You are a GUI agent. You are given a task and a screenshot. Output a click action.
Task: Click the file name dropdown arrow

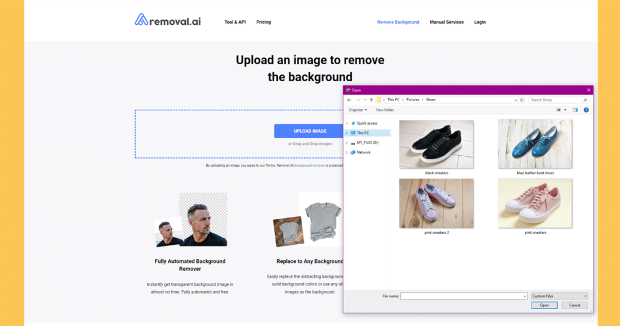525,296
